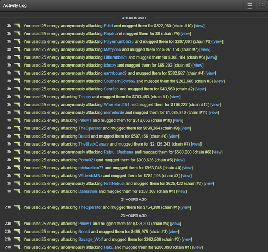Open earthbound9 profile link
Screen dimensions: 268x252
coord(115,73)
